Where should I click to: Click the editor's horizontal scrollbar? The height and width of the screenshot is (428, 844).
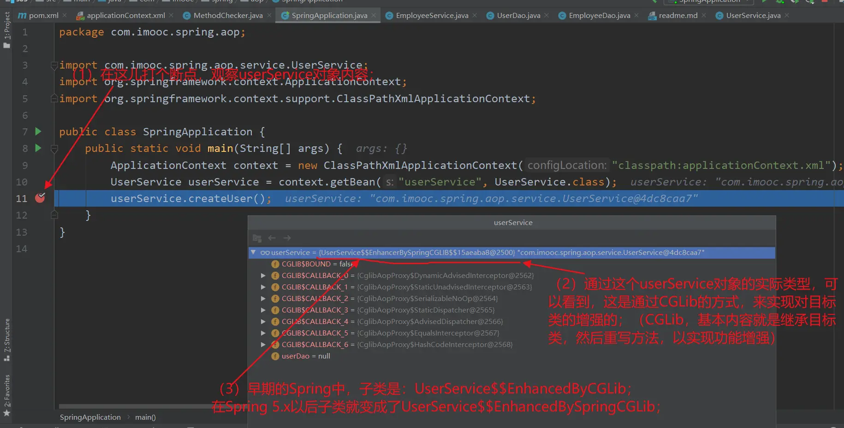[x=153, y=406]
